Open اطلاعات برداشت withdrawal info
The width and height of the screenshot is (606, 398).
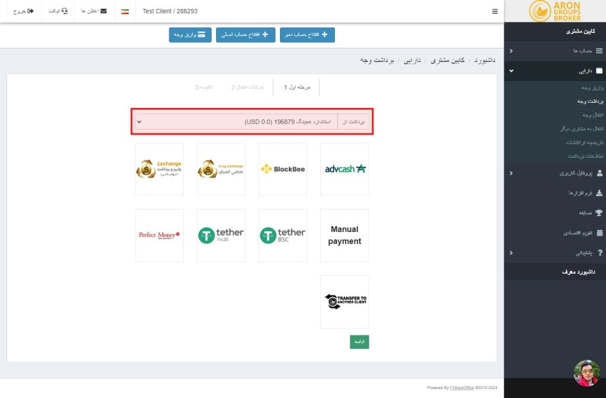585,156
